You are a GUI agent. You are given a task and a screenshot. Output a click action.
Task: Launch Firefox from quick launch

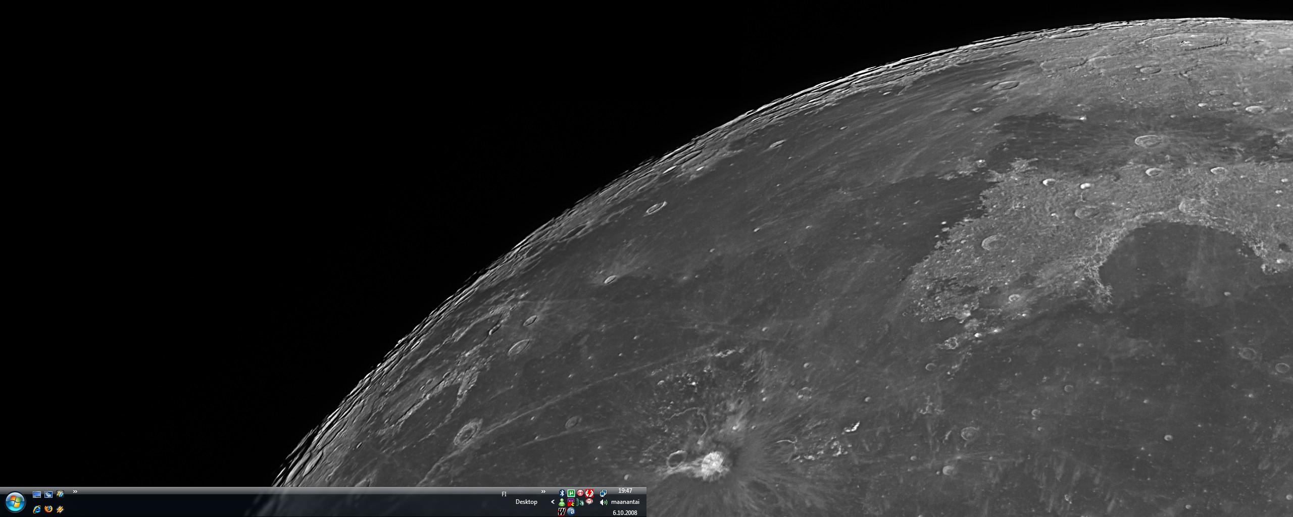(x=48, y=509)
